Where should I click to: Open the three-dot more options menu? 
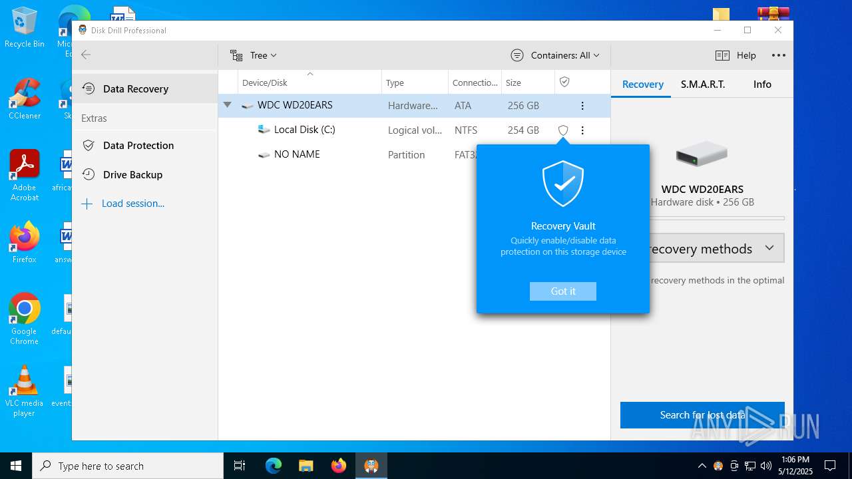(778, 55)
